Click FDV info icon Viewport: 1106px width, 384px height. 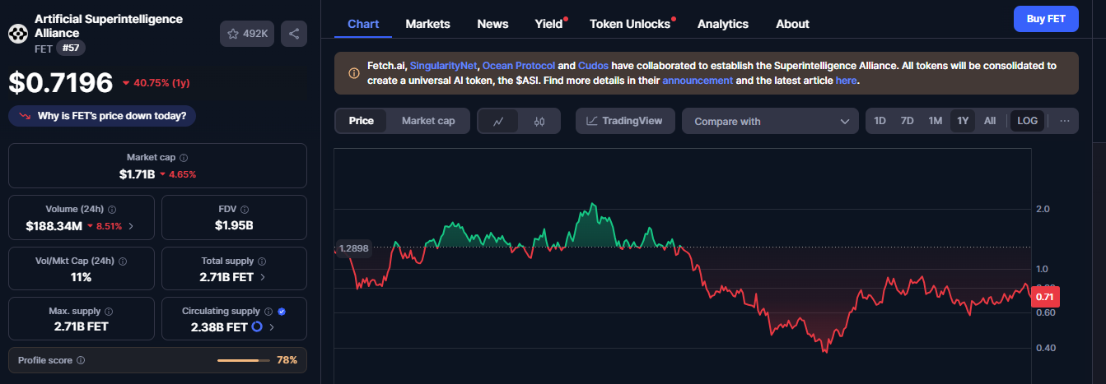245,210
